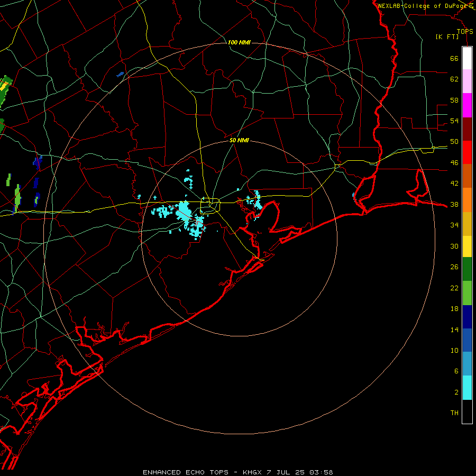Screen dimensions: 476x476
Task: Click the legend value '30'
Action: [x=454, y=246]
